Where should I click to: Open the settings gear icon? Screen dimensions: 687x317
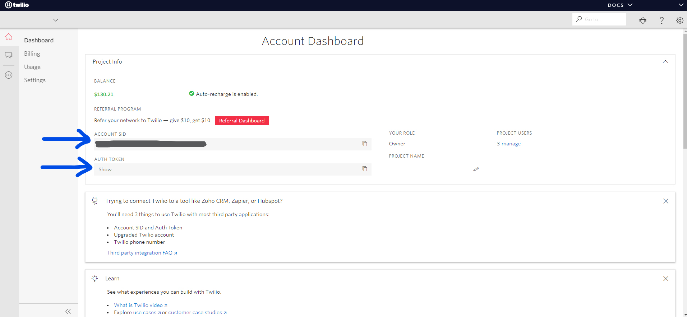679,20
